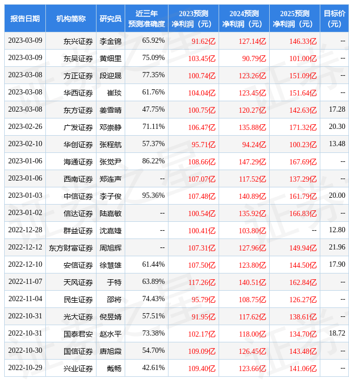Image resolution: width=349 pixels, height=381 pixels.
Task: Click researcher name 张程航
Action: (x=111, y=145)
